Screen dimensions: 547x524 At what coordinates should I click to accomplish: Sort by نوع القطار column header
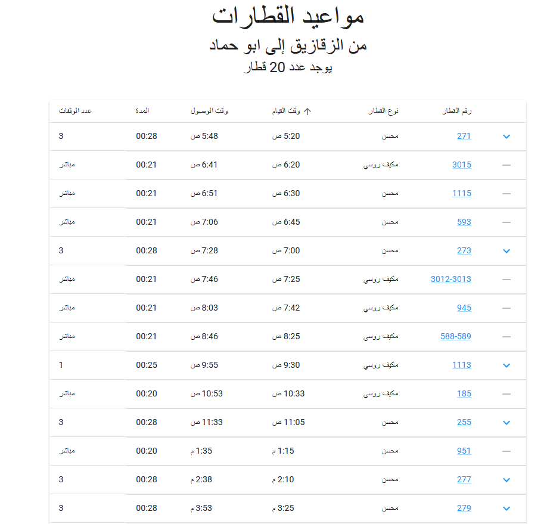tap(383, 111)
